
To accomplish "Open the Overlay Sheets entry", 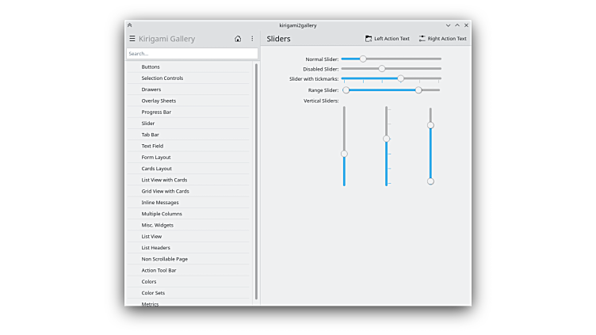I will click(x=159, y=101).
